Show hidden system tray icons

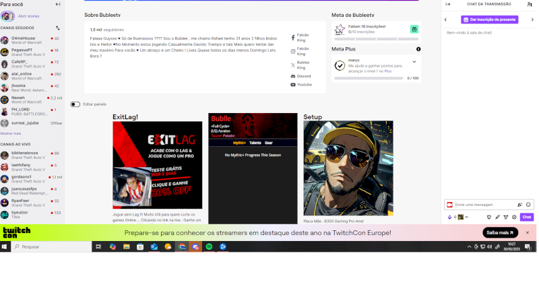(x=469, y=246)
